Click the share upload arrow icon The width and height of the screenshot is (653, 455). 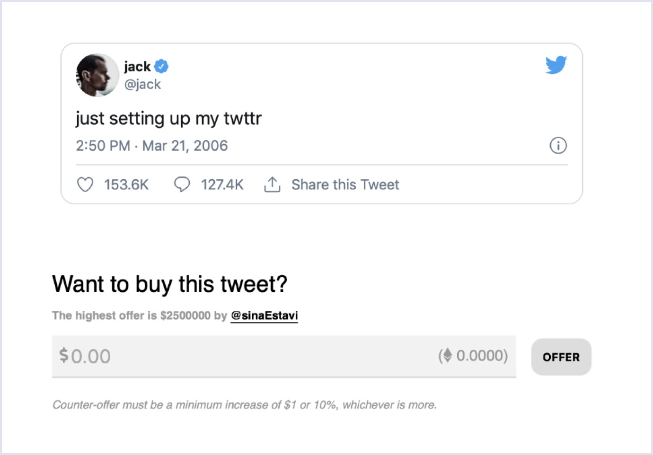(x=272, y=184)
